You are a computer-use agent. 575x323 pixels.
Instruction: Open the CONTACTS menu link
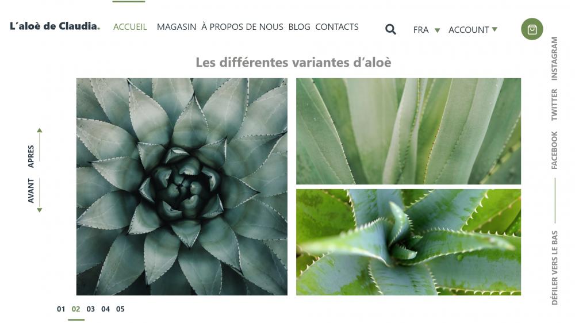pyautogui.click(x=337, y=27)
